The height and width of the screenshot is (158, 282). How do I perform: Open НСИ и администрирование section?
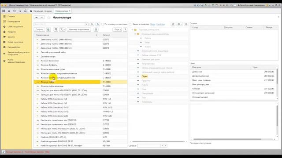(16, 61)
